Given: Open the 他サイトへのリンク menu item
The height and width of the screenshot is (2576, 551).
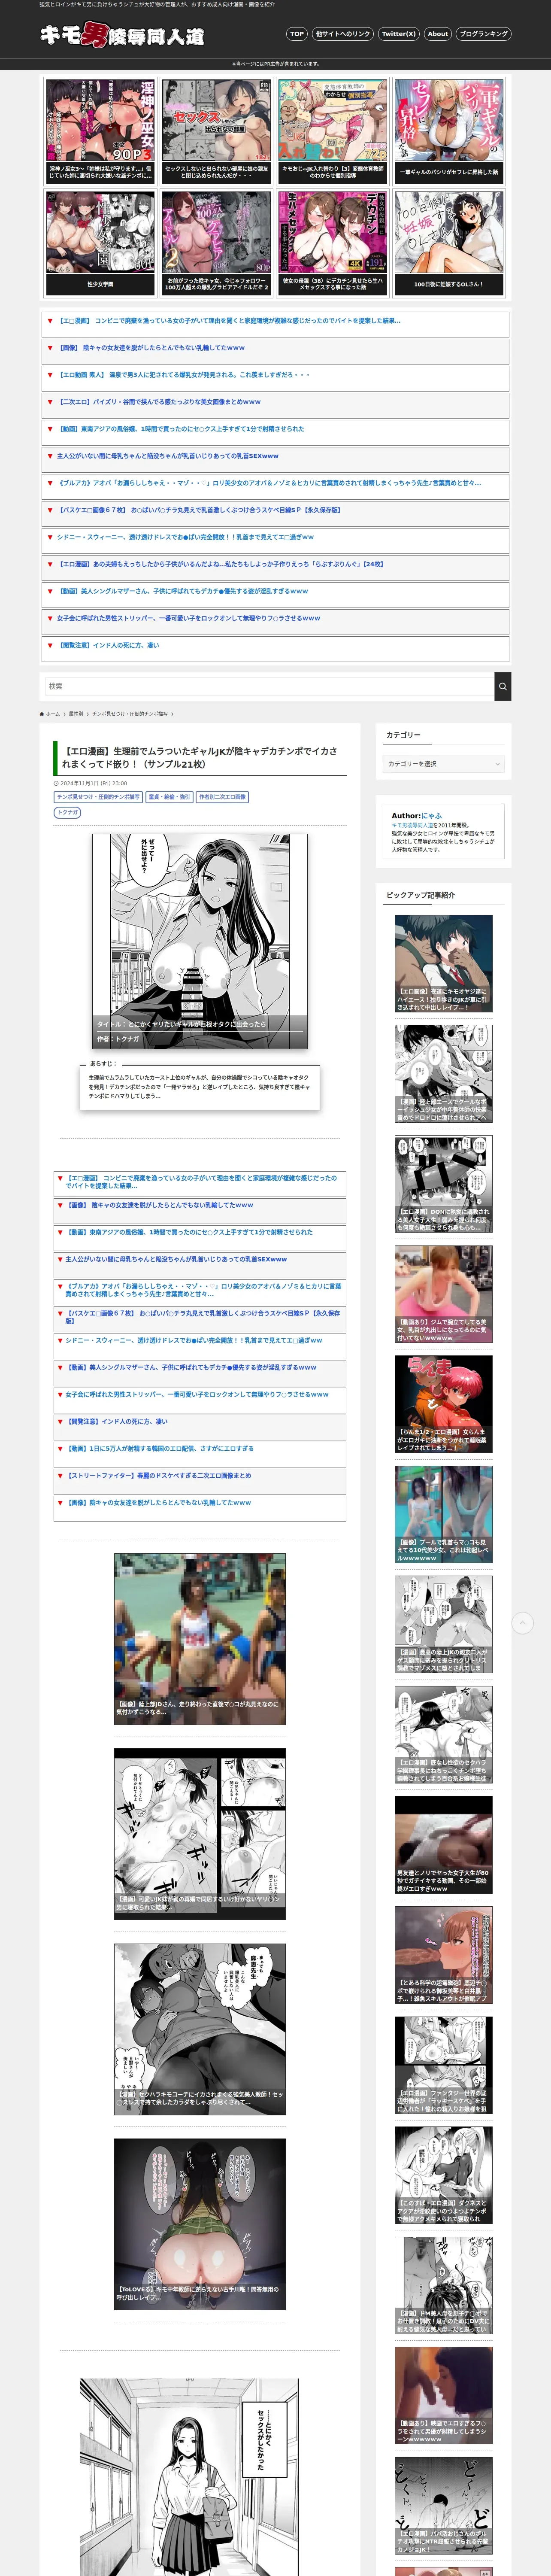Looking at the screenshot, I should [343, 34].
